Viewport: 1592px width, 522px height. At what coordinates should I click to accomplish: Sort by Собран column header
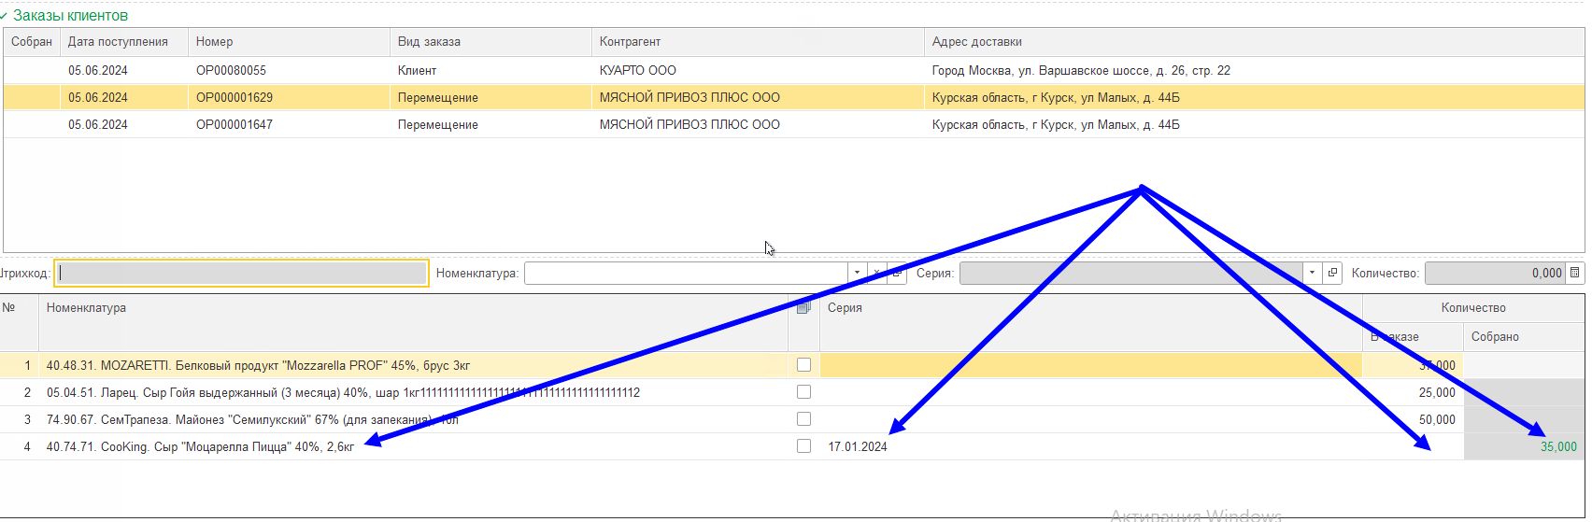[x=32, y=41]
